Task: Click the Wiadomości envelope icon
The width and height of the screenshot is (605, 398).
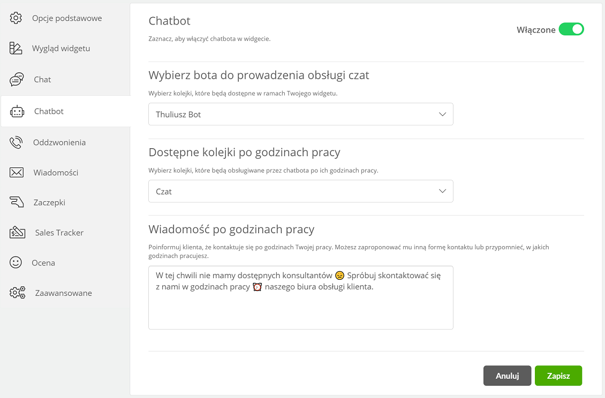Action: (17, 172)
